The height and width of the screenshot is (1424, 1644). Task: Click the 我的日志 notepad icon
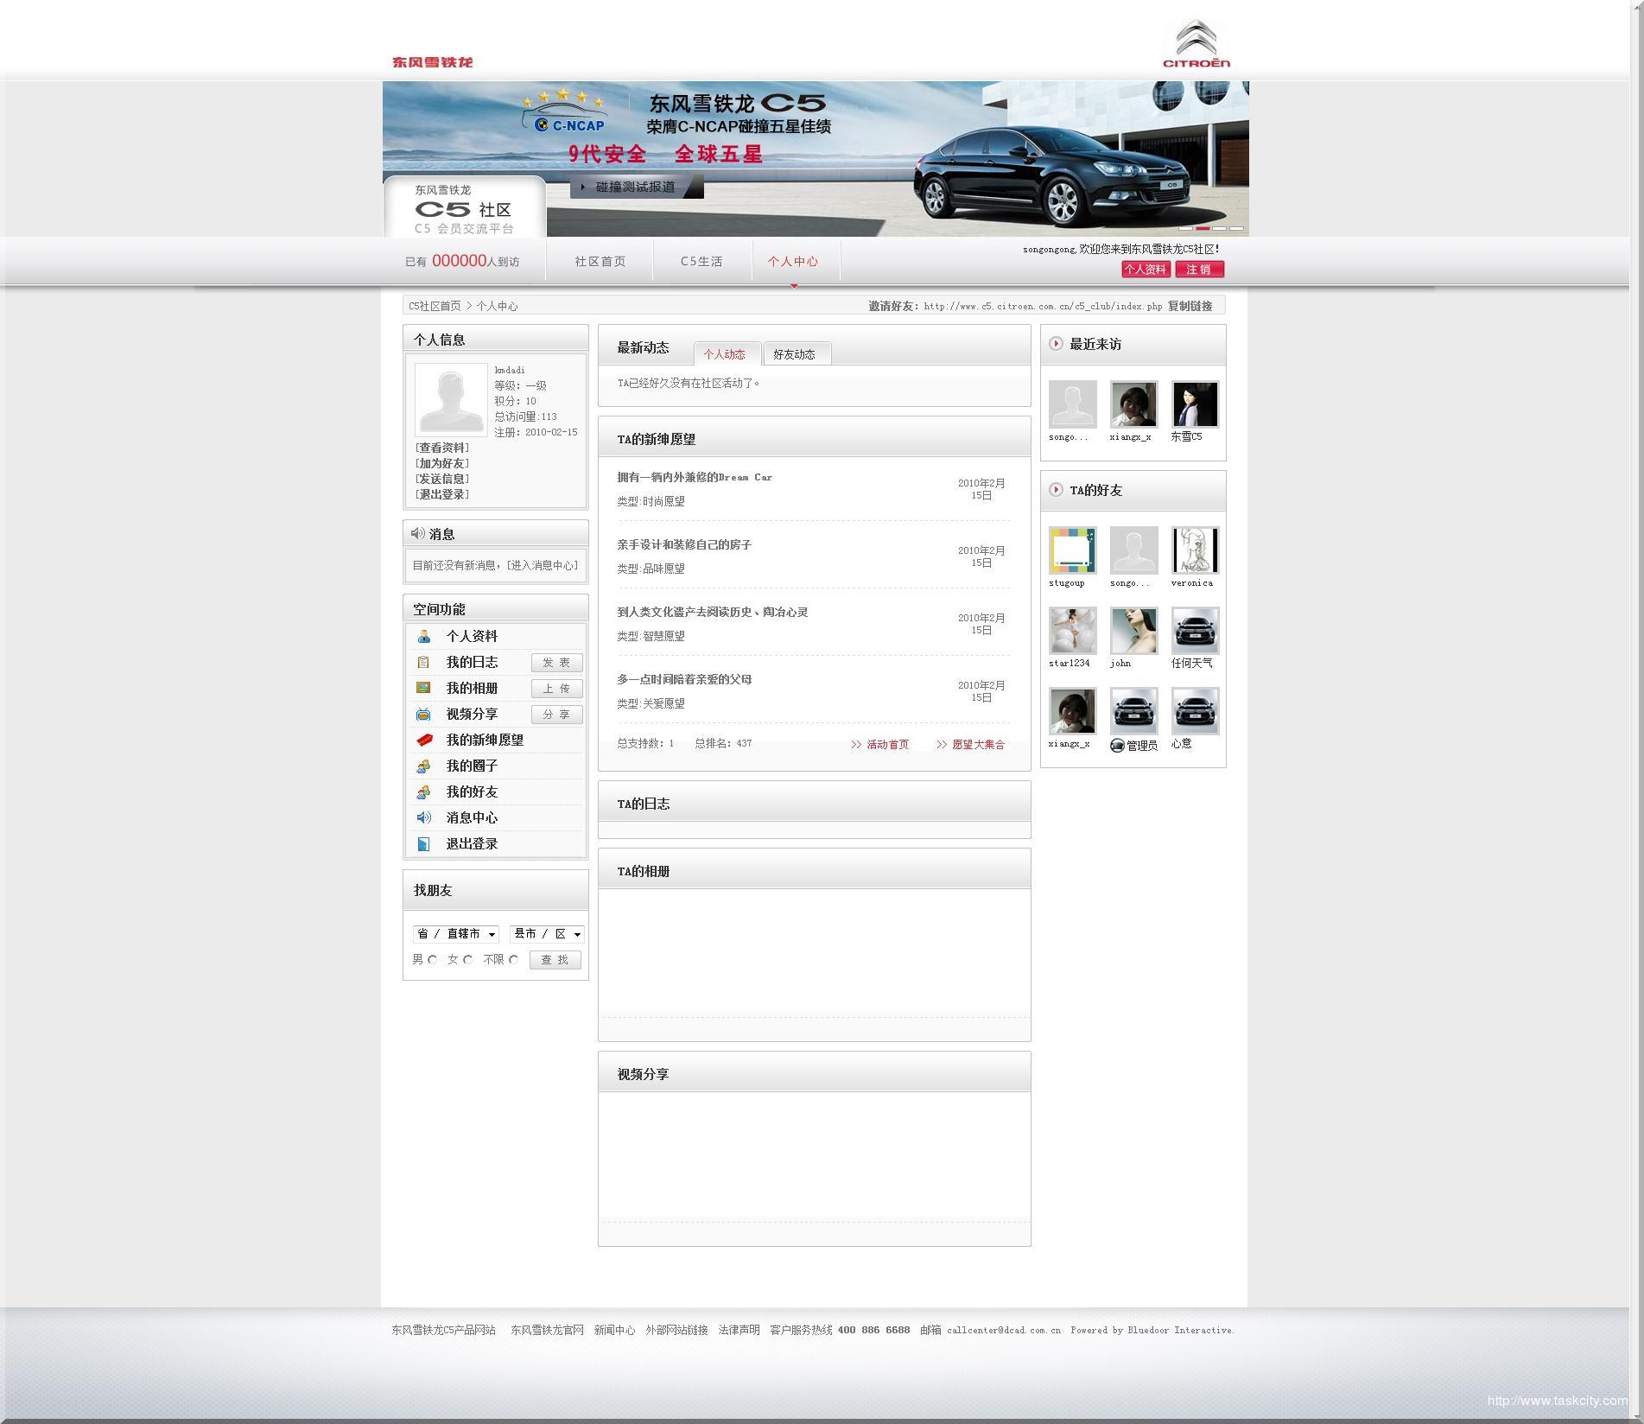[423, 663]
